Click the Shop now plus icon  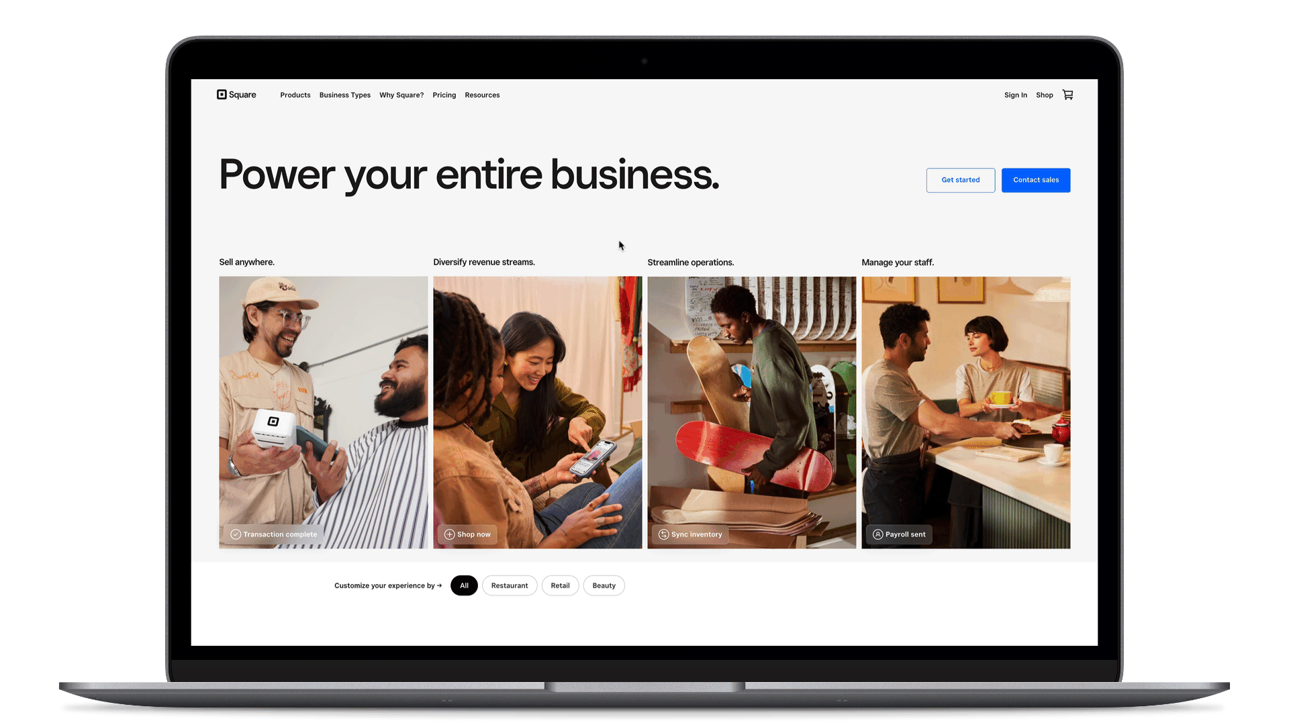coord(449,534)
